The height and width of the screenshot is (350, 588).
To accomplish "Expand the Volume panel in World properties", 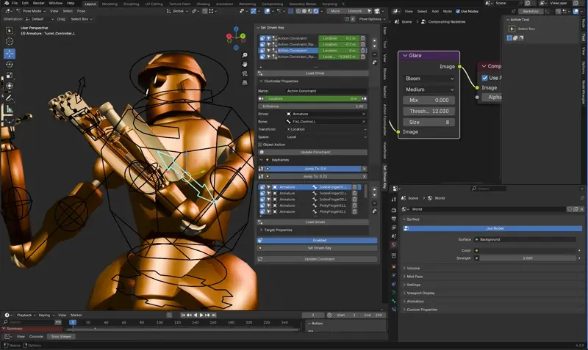I will click(413, 269).
